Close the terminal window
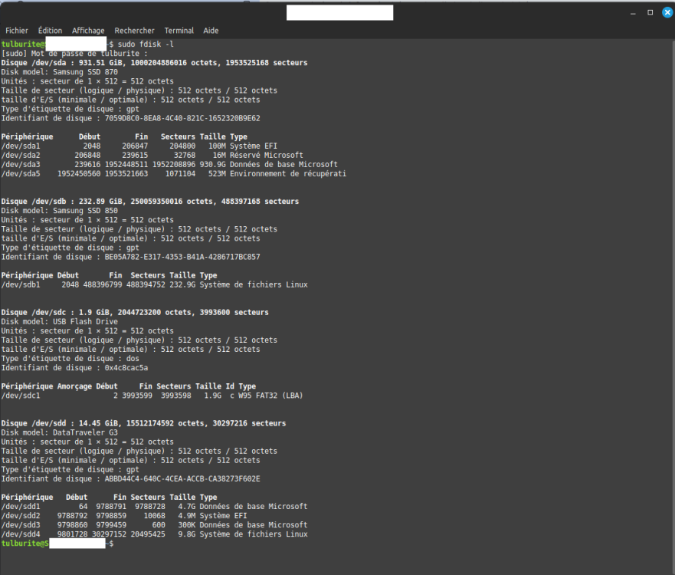 (667, 12)
